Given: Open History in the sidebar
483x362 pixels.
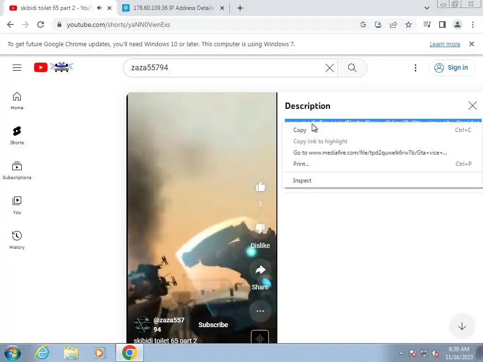Looking at the screenshot, I should click(x=17, y=240).
